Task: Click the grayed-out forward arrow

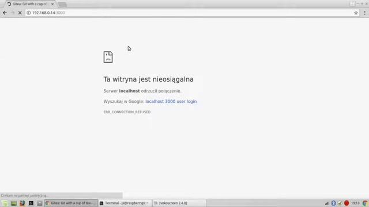Action: click(13, 13)
